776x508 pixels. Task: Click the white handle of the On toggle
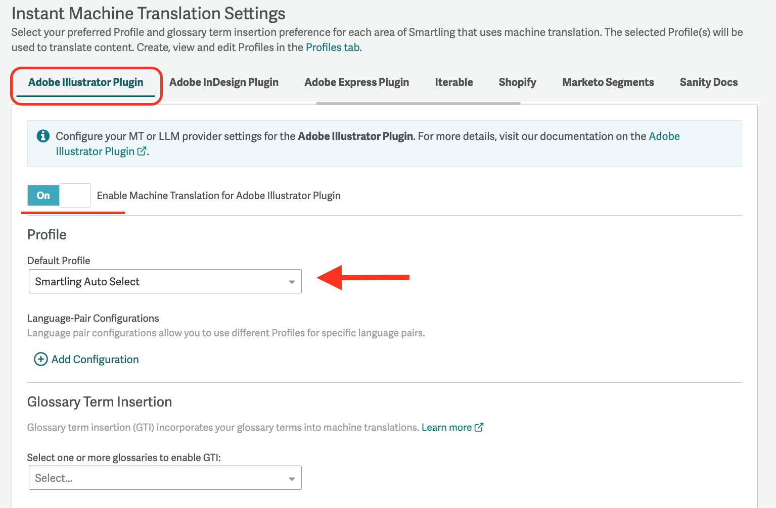click(x=75, y=195)
